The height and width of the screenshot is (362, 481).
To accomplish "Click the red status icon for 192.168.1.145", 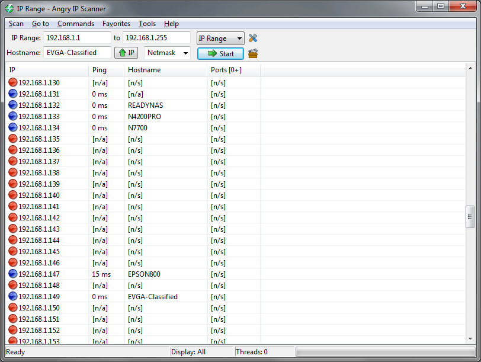I will pyautogui.click(x=13, y=251).
